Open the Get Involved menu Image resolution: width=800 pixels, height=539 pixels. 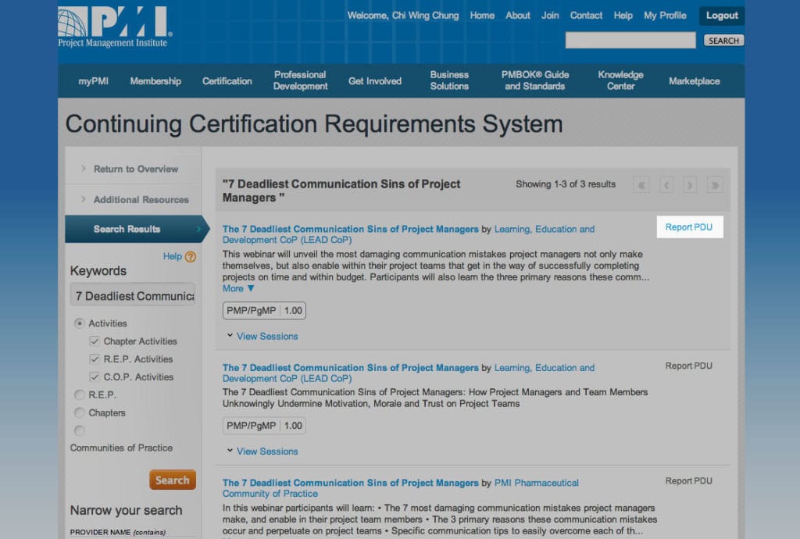point(375,81)
